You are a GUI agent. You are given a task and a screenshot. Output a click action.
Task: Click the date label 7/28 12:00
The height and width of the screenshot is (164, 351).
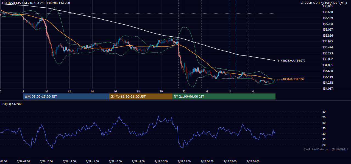(x=69, y=161)
